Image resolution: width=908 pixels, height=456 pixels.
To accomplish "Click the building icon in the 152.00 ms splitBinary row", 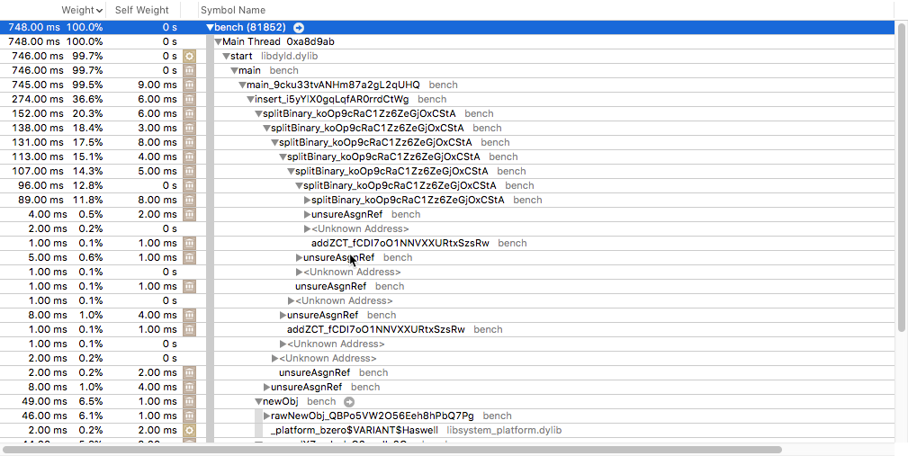I will (189, 114).
